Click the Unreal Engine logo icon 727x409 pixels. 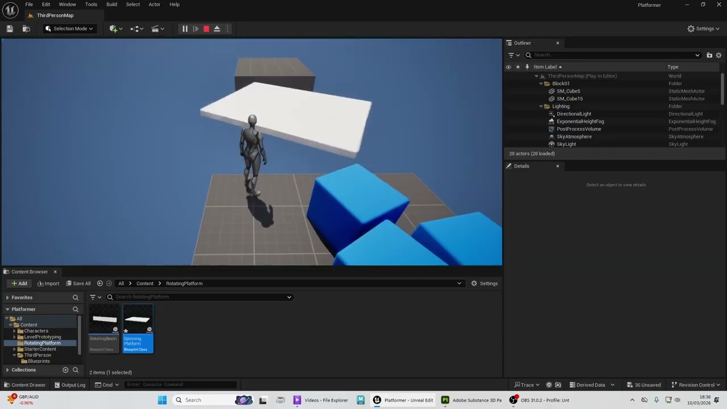(10, 10)
